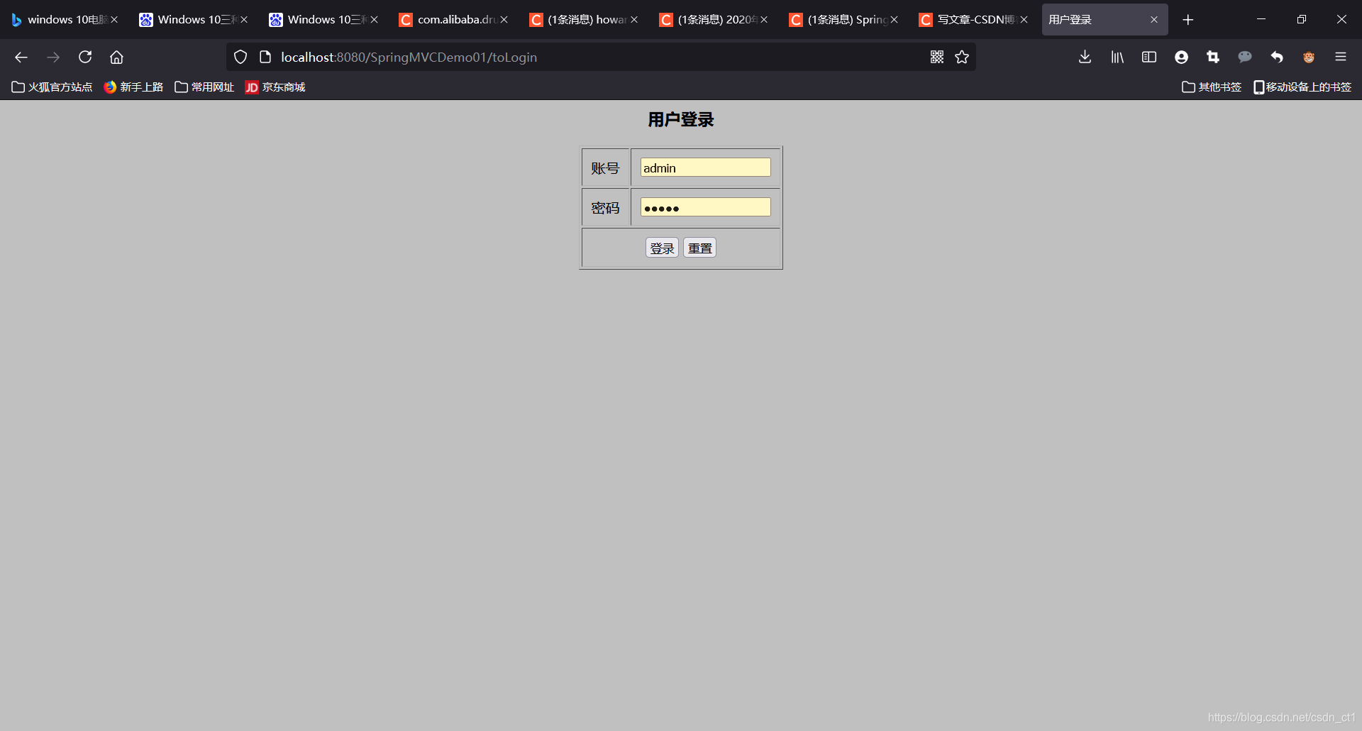The width and height of the screenshot is (1362, 731).
Task: Click the 重置 reset button
Action: (x=699, y=248)
